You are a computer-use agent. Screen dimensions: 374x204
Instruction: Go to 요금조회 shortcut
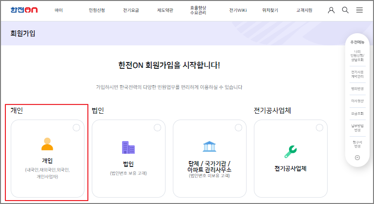click(357, 113)
